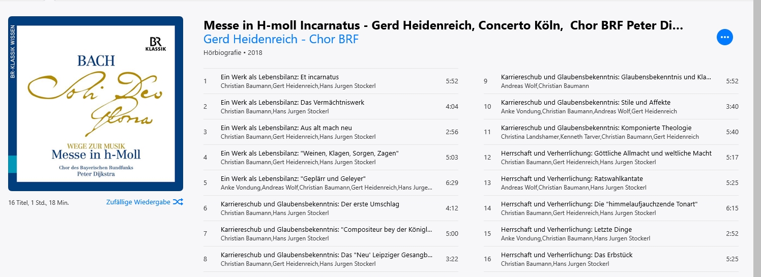Select track 12 Göttliche Allmacht und weltliche Macht
Screen dimensions: 761x277
611,158
